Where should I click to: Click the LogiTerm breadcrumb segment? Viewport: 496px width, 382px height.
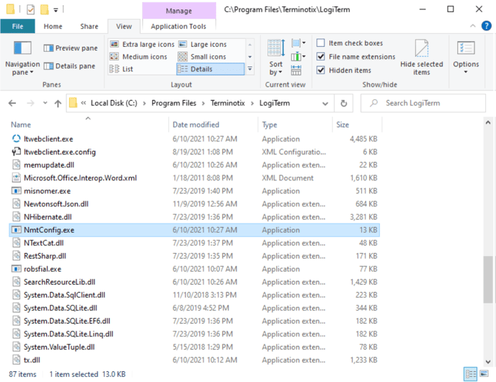coord(275,103)
